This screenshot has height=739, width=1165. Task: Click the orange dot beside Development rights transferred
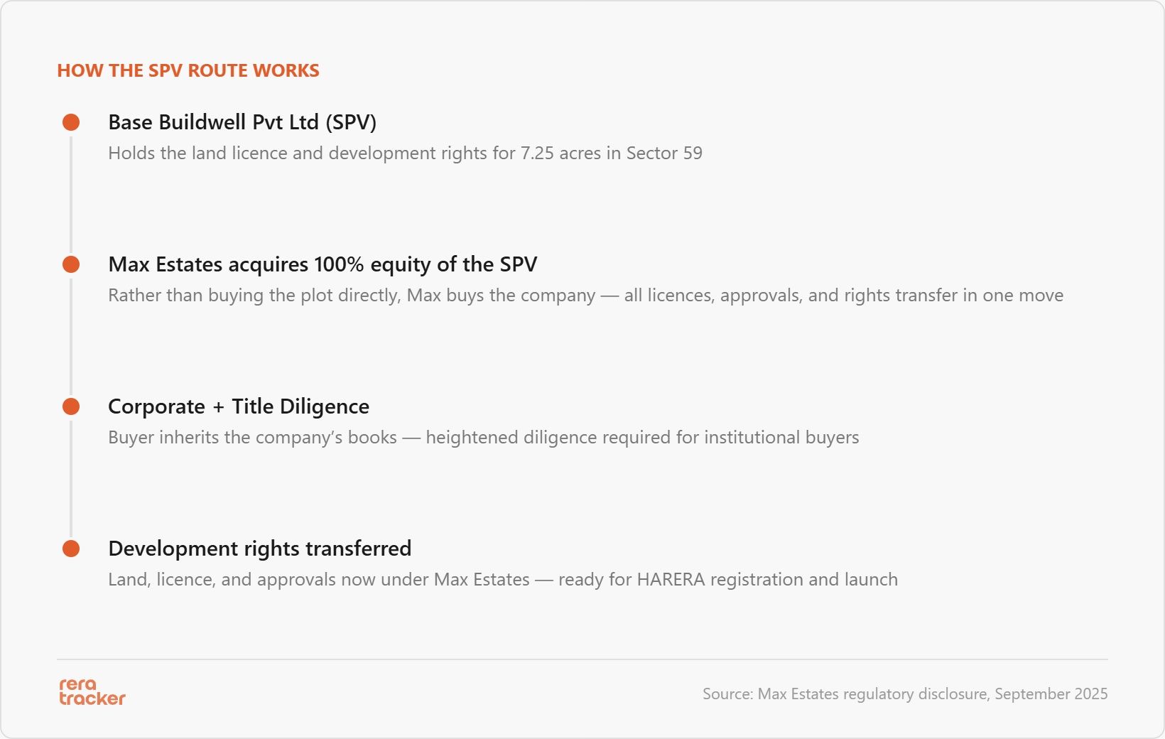71,549
